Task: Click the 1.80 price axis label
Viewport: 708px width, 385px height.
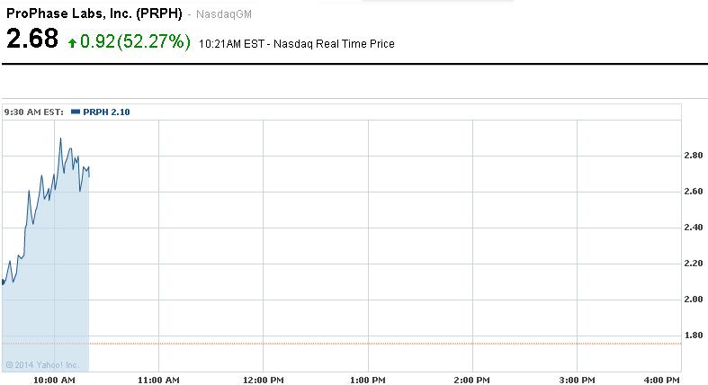Action: [695, 336]
